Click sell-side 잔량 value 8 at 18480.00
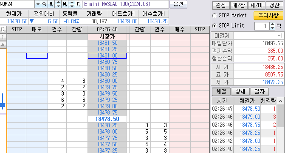 77,81
